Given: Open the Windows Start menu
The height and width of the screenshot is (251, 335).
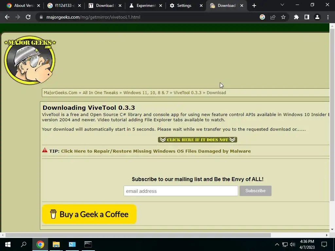Looking at the screenshot, I should [8, 244].
